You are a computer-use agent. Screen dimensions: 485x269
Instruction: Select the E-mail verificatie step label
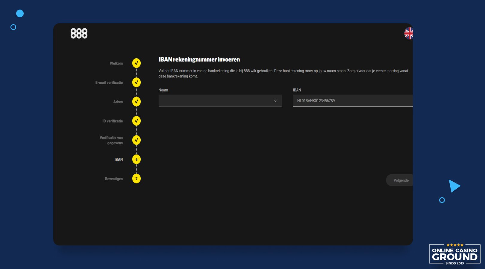click(x=109, y=82)
